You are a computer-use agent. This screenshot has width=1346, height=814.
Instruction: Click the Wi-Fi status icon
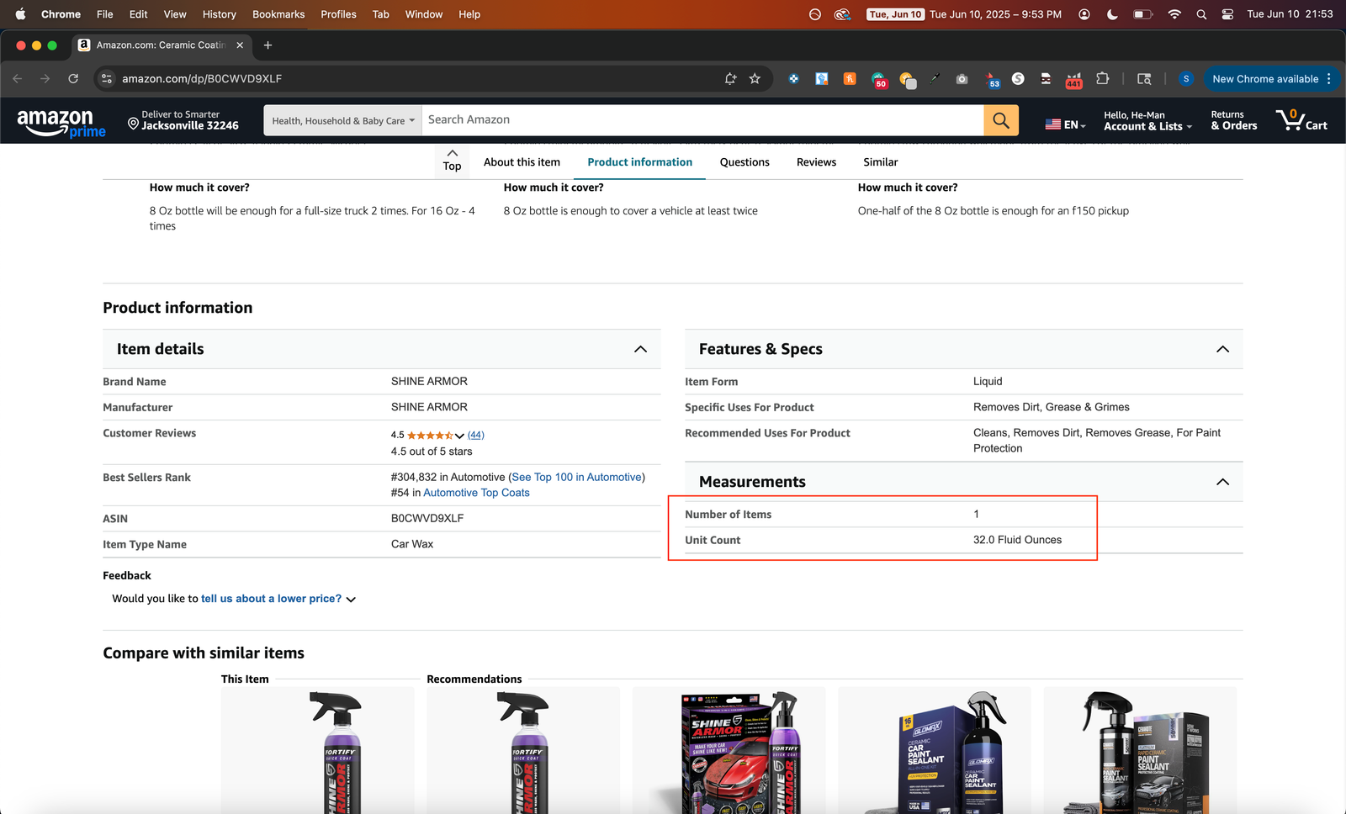[x=1174, y=14]
